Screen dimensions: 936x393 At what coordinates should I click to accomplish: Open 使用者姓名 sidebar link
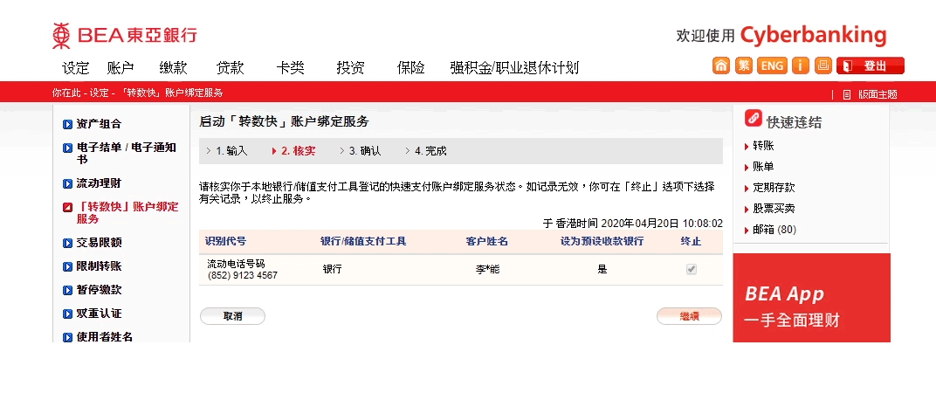coord(105,337)
